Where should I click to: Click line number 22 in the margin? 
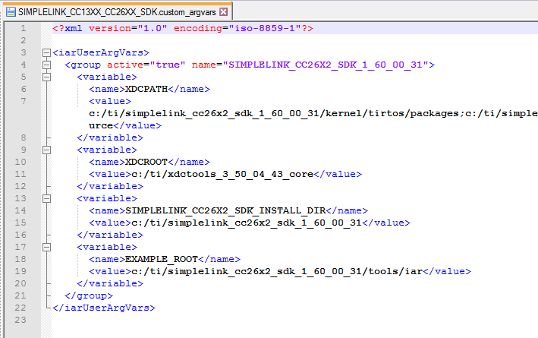pyautogui.click(x=23, y=308)
